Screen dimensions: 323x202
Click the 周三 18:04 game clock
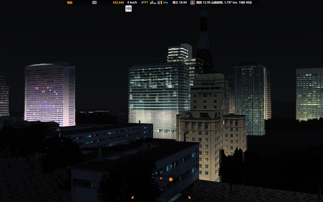click(x=180, y=3)
